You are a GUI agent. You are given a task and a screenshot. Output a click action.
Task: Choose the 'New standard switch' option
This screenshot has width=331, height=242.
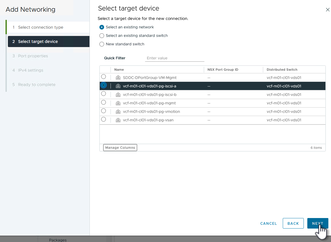pyautogui.click(x=102, y=44)
